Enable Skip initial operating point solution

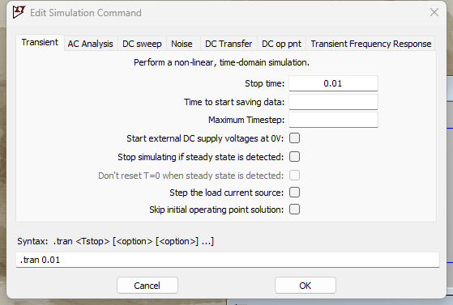pos(294,210)
